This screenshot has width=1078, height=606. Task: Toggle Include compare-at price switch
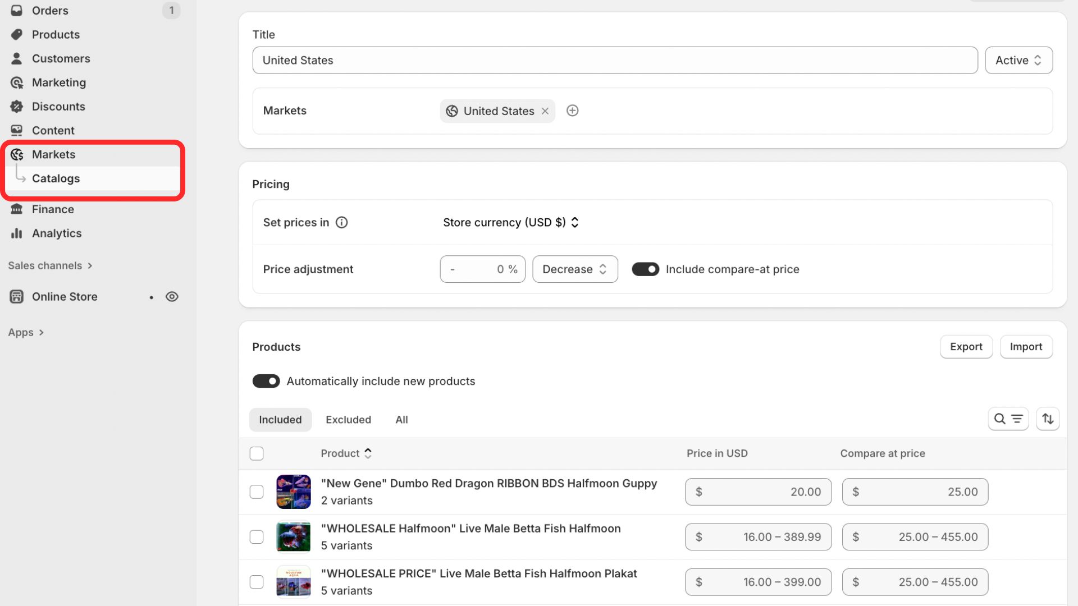[645, 269]
